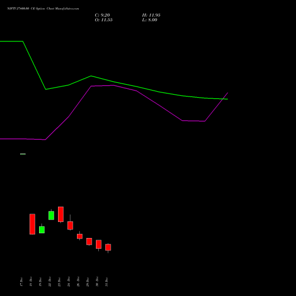Click the 17 Dec date label
This screenshot has width=296, height=296.
point(21,282)
